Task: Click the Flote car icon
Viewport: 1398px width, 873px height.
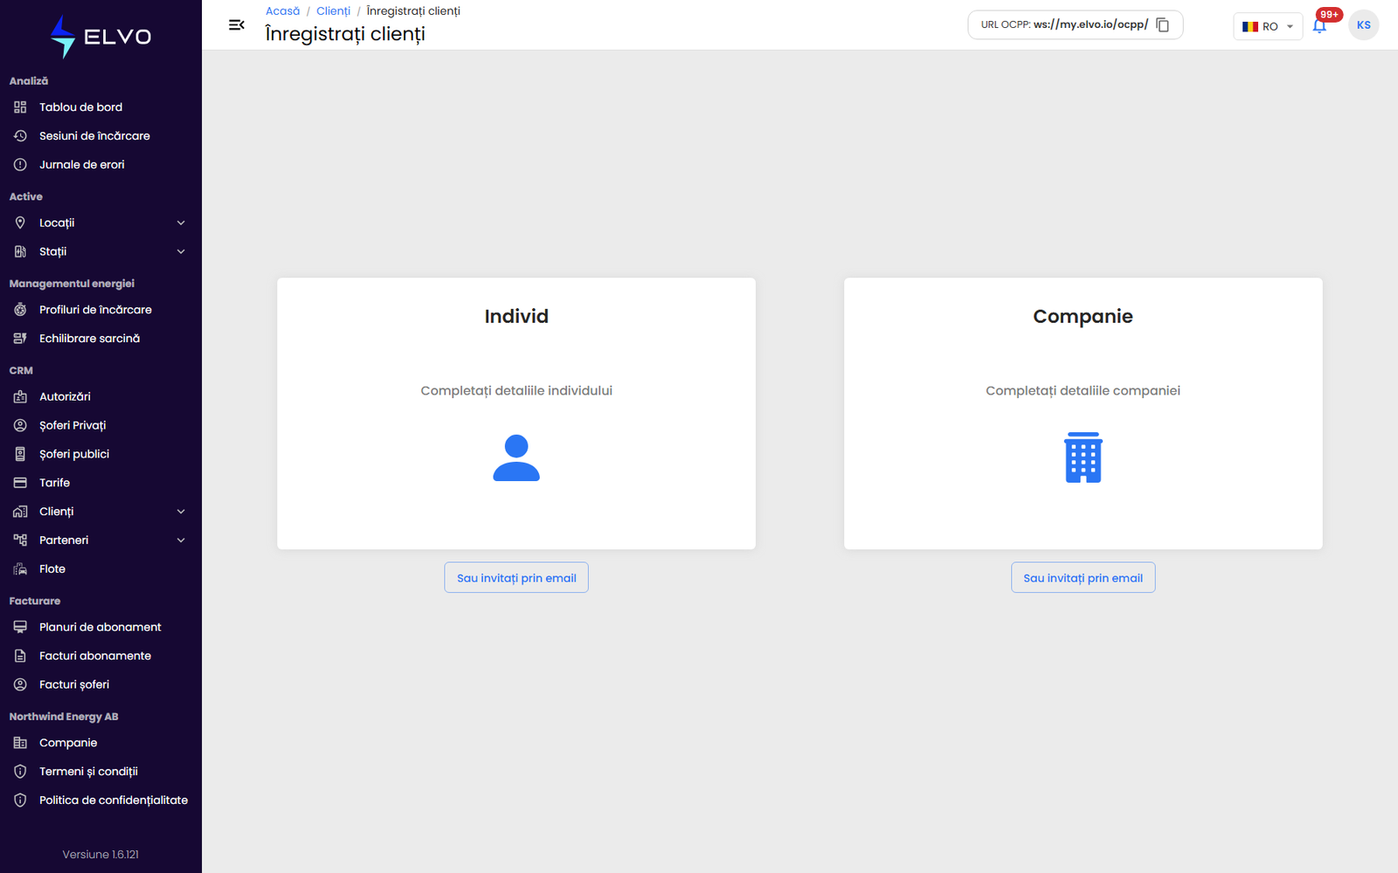Action: (20, 569)
